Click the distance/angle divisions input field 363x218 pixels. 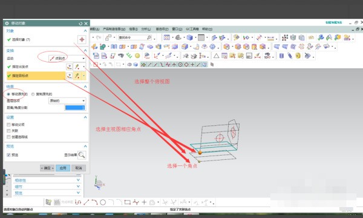coord(75,108)
